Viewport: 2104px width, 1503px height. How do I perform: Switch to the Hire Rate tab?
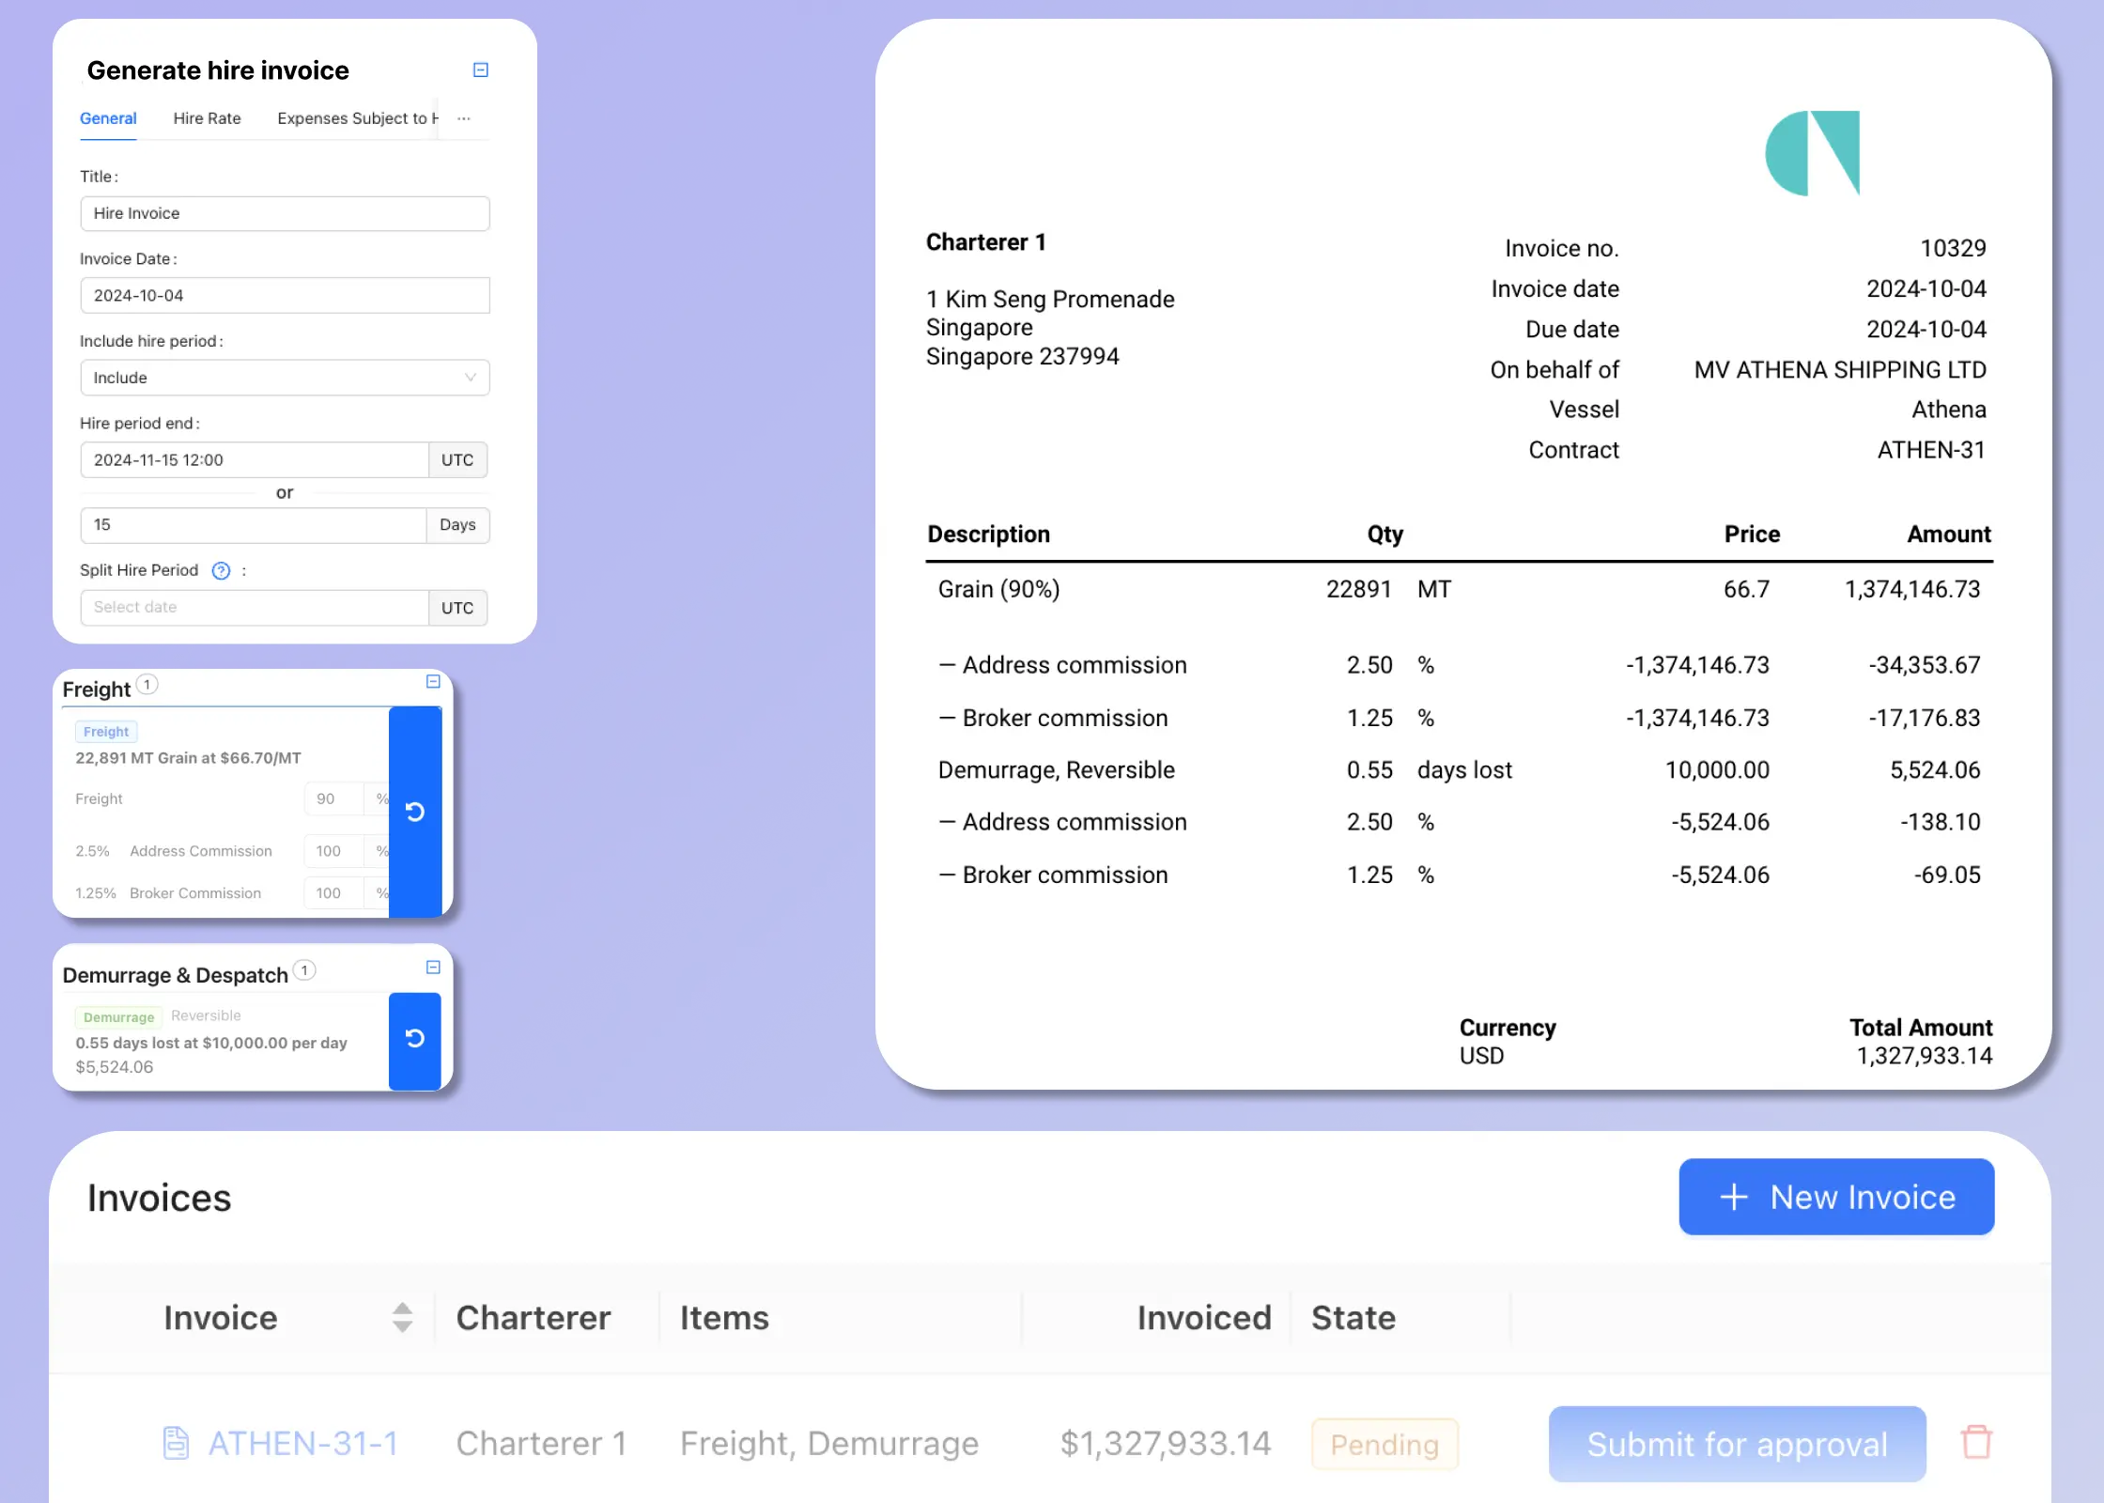tap(207, 117)
